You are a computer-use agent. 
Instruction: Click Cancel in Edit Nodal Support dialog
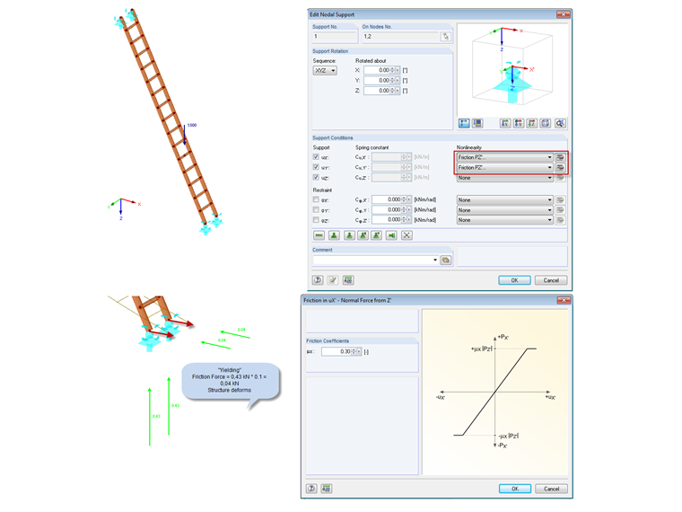pyautogui.click(x=551, y=280)
